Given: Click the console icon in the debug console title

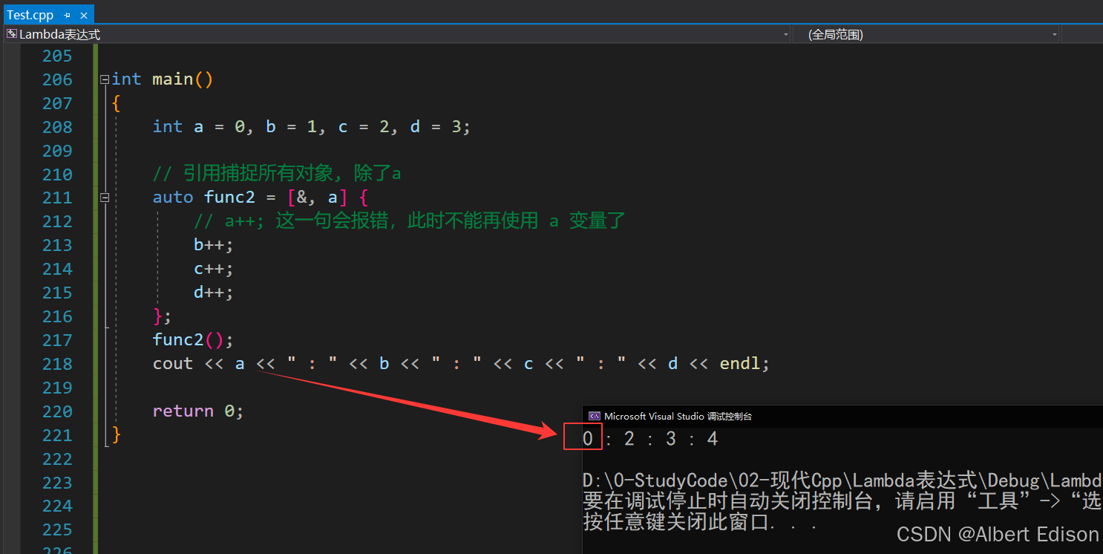Looking at the screenshot, I should point(594,417).
